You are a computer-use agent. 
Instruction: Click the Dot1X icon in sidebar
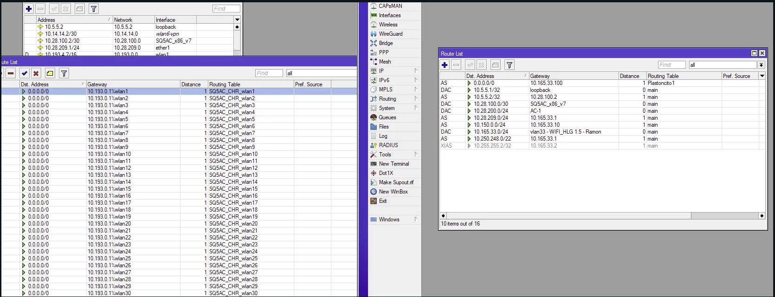coord(374,173)
